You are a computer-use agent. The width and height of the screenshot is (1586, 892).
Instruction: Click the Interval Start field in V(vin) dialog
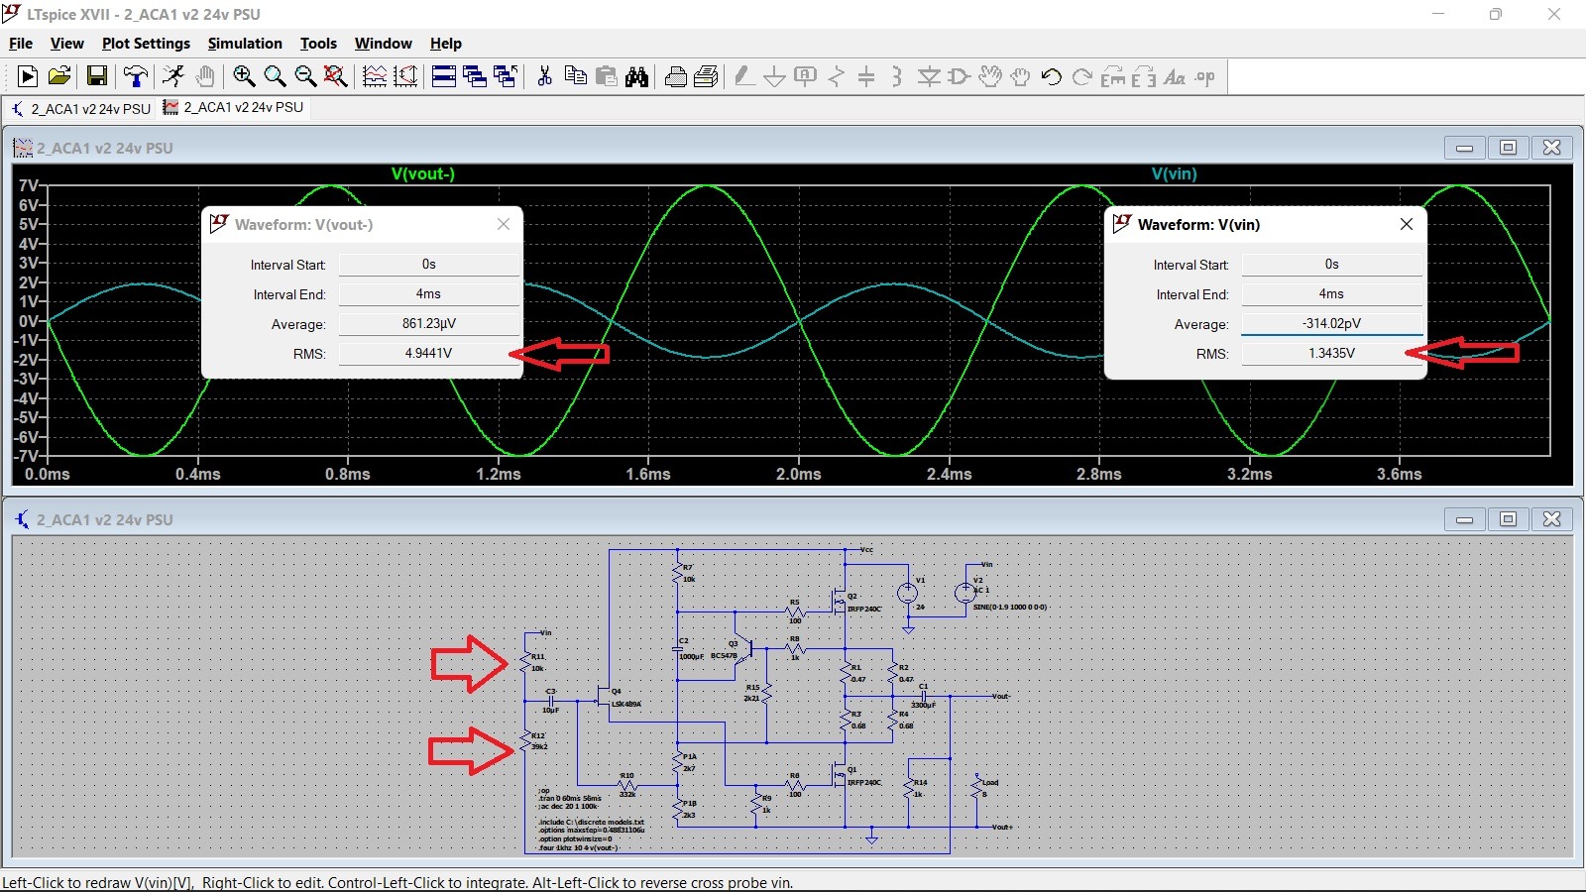point(1331,265)
